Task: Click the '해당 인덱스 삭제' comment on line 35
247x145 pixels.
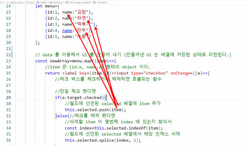Action: click(x=162, y=134)
